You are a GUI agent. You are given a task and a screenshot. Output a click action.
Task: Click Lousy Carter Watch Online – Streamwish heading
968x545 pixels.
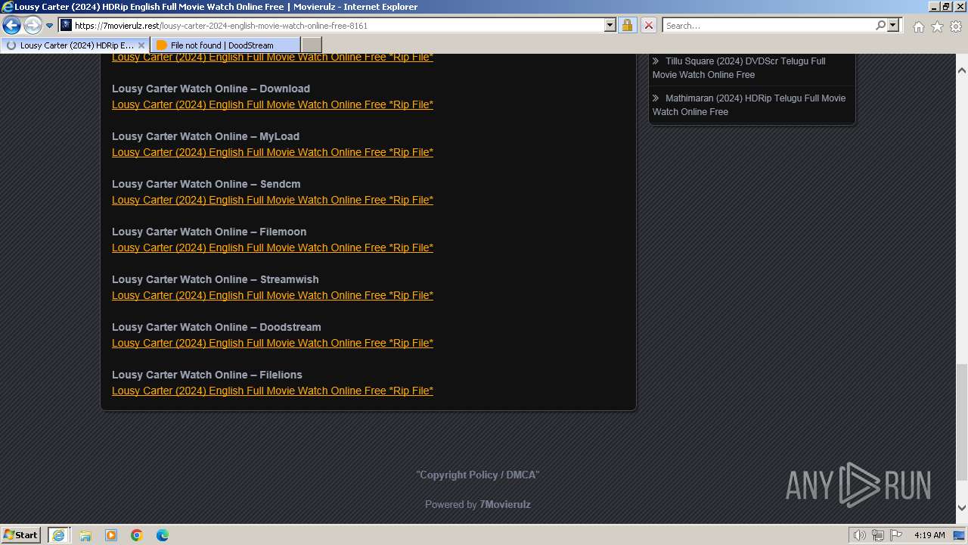[x=216, y=279]
